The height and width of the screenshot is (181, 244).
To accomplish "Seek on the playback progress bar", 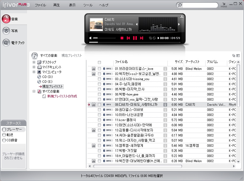I will 135,42.
